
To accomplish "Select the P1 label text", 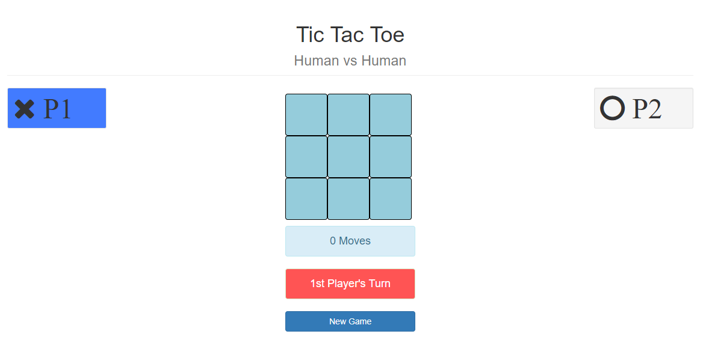I will (x=57, y=109).
